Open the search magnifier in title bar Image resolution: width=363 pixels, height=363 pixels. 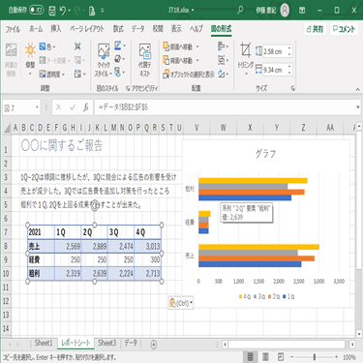click(x=240, y=11)
